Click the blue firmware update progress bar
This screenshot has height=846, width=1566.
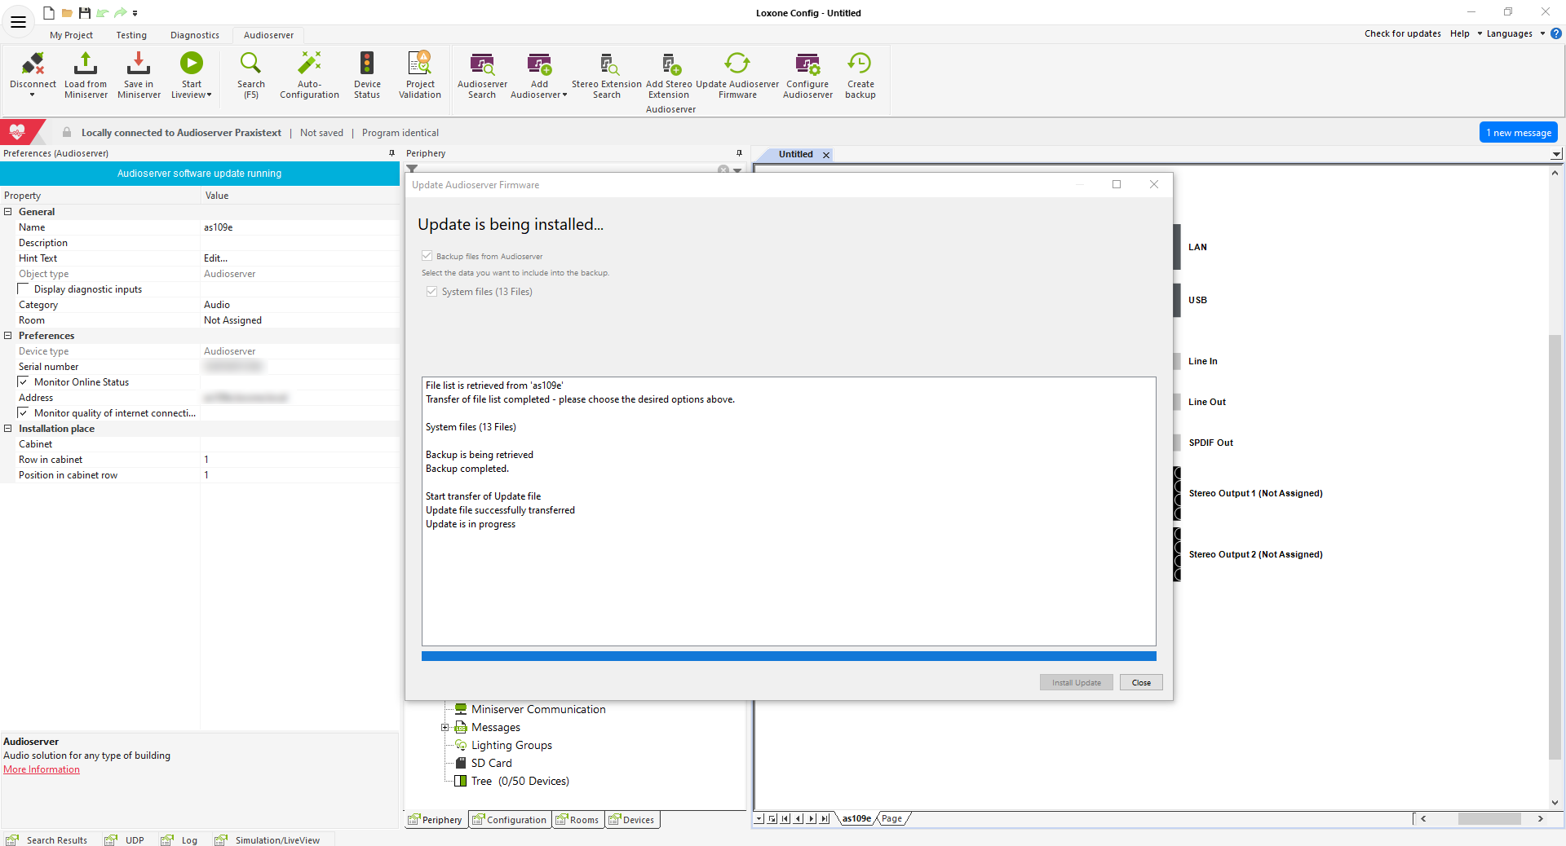pos(788,656)
